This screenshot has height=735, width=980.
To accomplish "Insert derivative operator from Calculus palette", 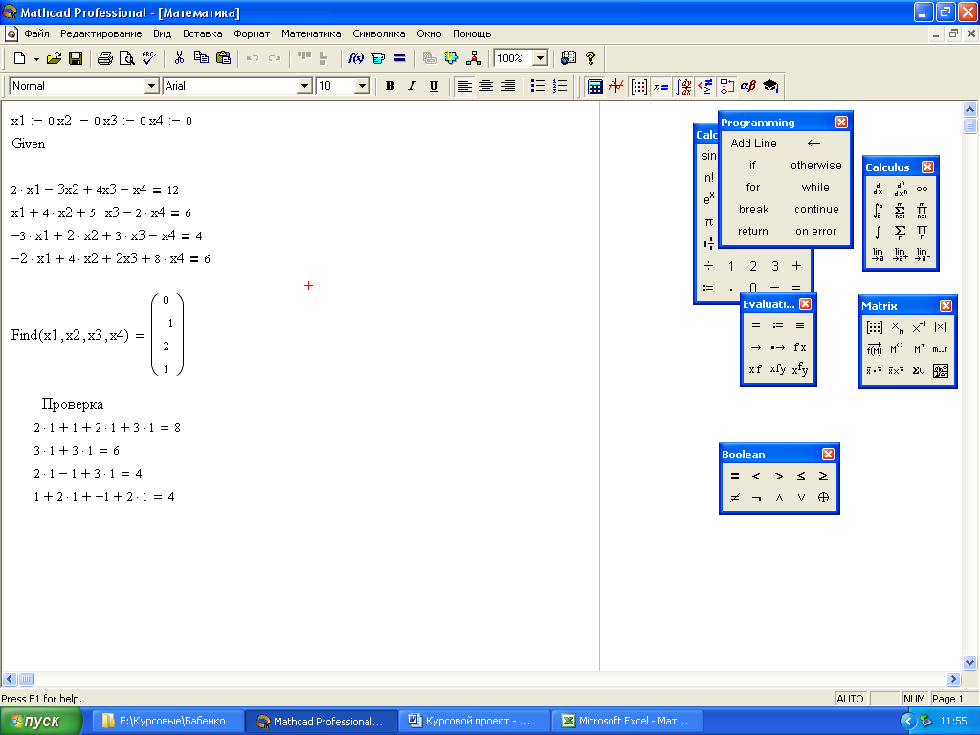I will pyautogui.click(x=878, y=189).
